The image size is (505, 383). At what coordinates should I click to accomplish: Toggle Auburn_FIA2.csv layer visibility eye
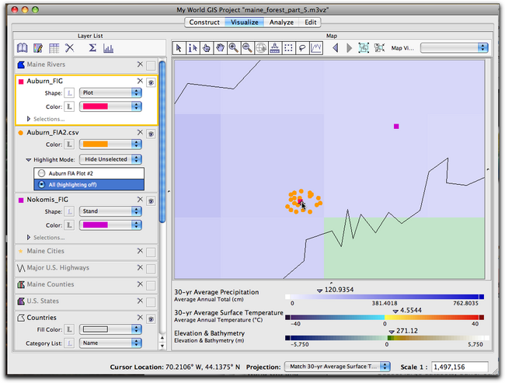point(151,134)
